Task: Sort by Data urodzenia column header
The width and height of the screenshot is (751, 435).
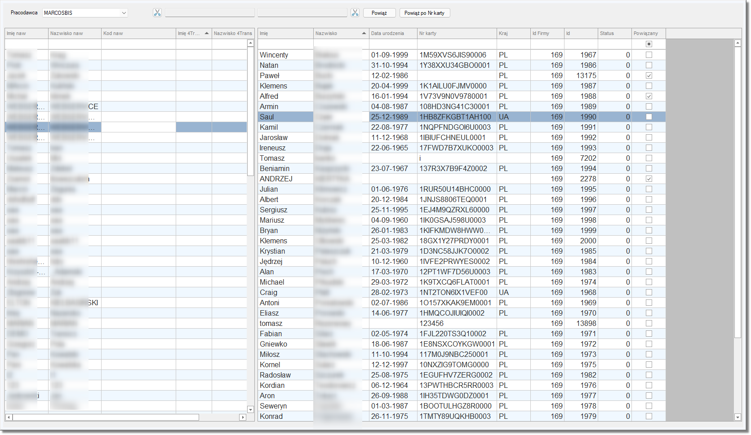Action: 393,33
